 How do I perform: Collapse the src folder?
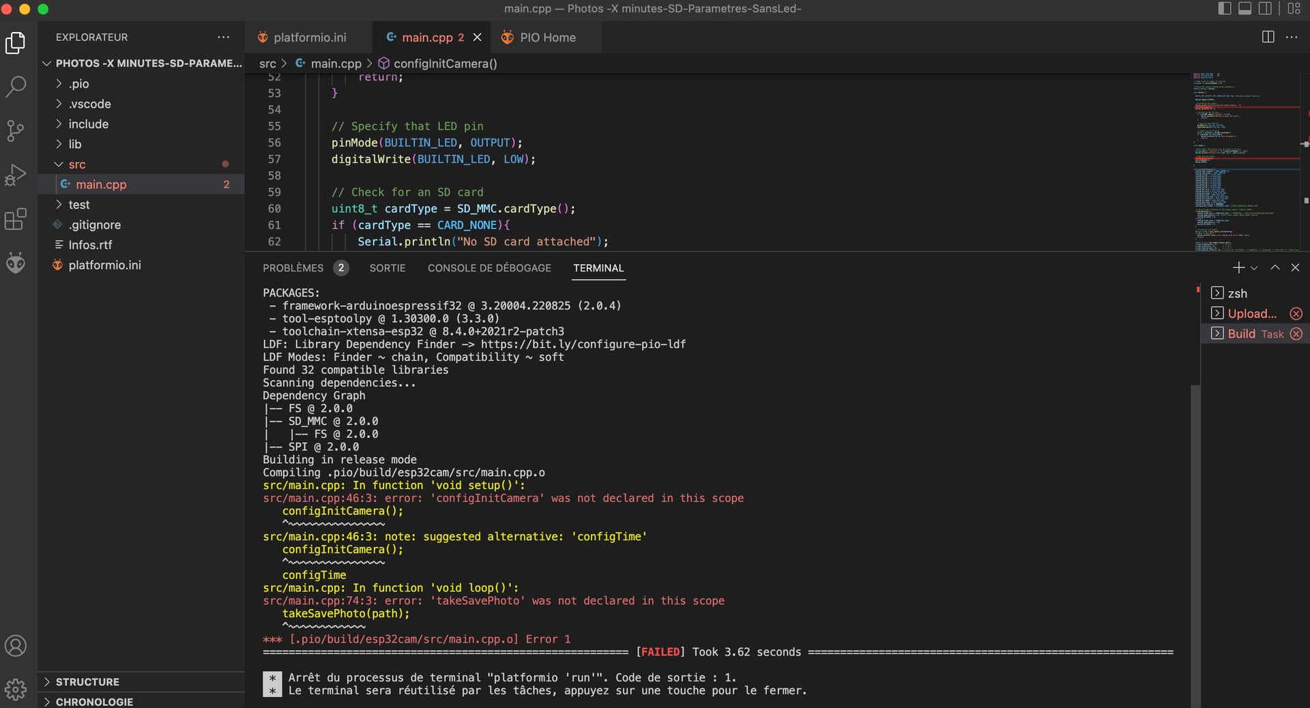76,164
